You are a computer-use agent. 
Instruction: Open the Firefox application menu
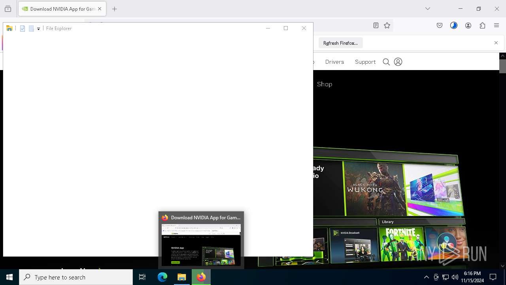497,25
